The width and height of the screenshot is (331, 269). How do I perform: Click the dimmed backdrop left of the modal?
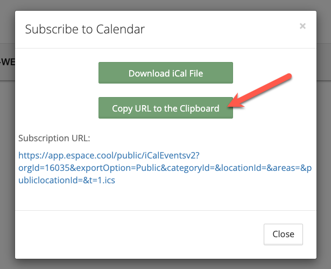(7, 162)
